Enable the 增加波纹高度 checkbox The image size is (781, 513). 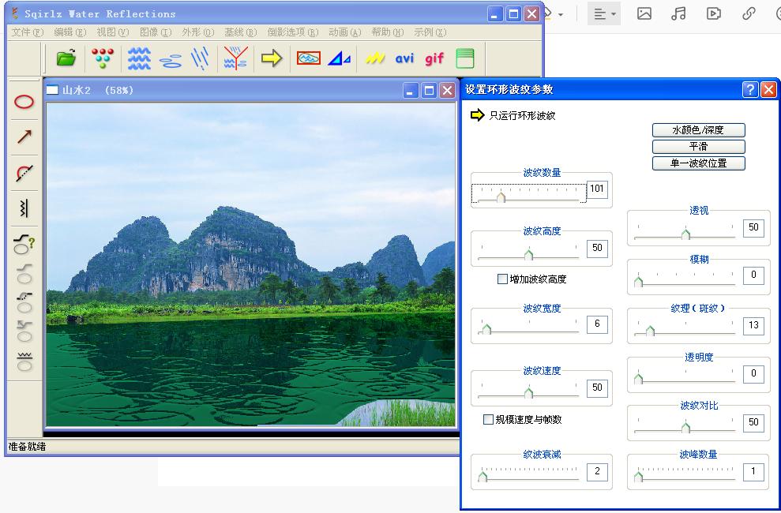pyautogui.click(x=502, y=279)
